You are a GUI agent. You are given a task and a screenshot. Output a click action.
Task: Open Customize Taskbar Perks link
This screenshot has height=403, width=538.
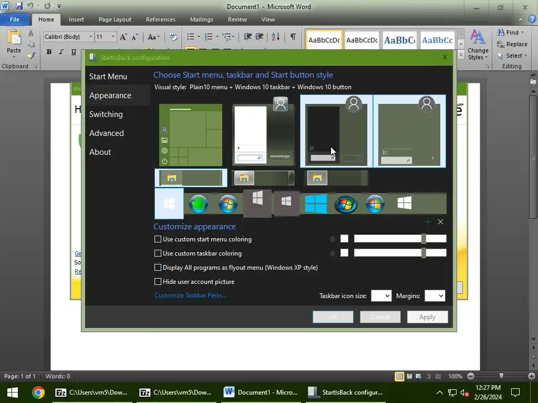(190, 295)
